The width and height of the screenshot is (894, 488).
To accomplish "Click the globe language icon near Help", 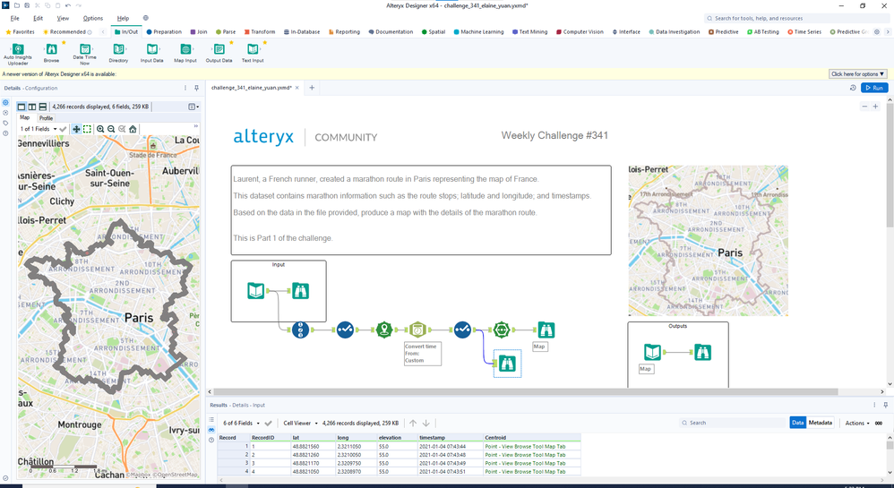I will 146,18.
